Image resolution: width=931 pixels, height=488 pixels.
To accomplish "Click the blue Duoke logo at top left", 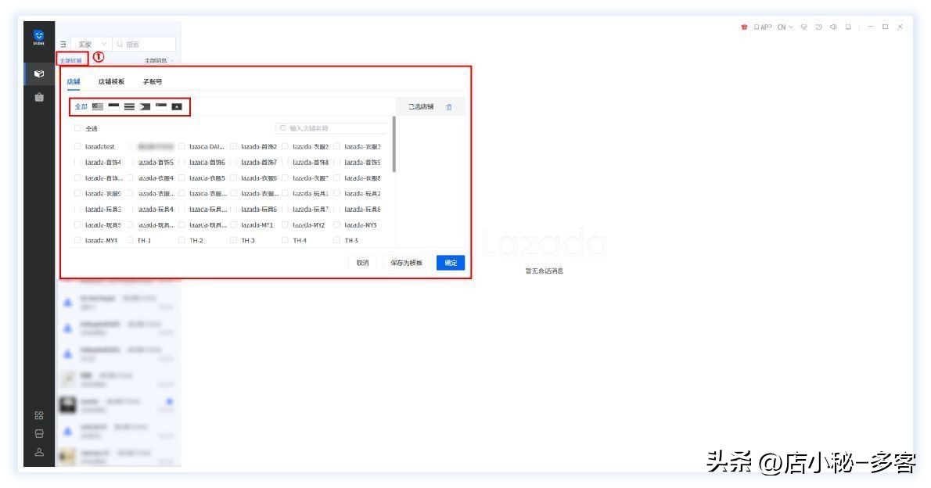I will (38, 37).
